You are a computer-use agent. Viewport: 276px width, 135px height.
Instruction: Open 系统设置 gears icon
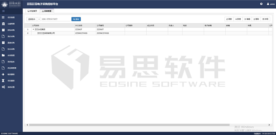(3, 87)
